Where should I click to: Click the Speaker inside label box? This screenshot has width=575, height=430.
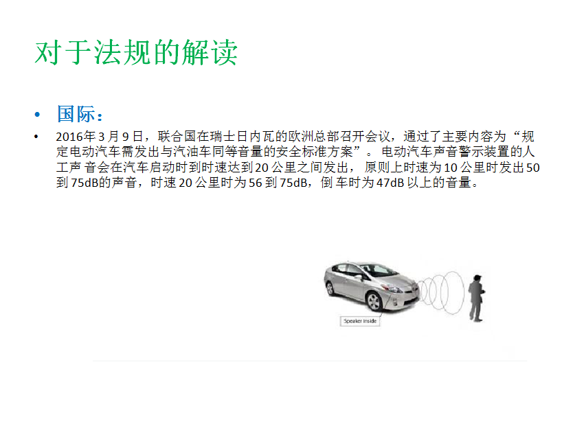tap(360, 321)
